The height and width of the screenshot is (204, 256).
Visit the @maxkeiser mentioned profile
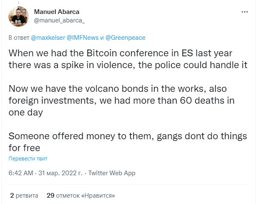48,38
